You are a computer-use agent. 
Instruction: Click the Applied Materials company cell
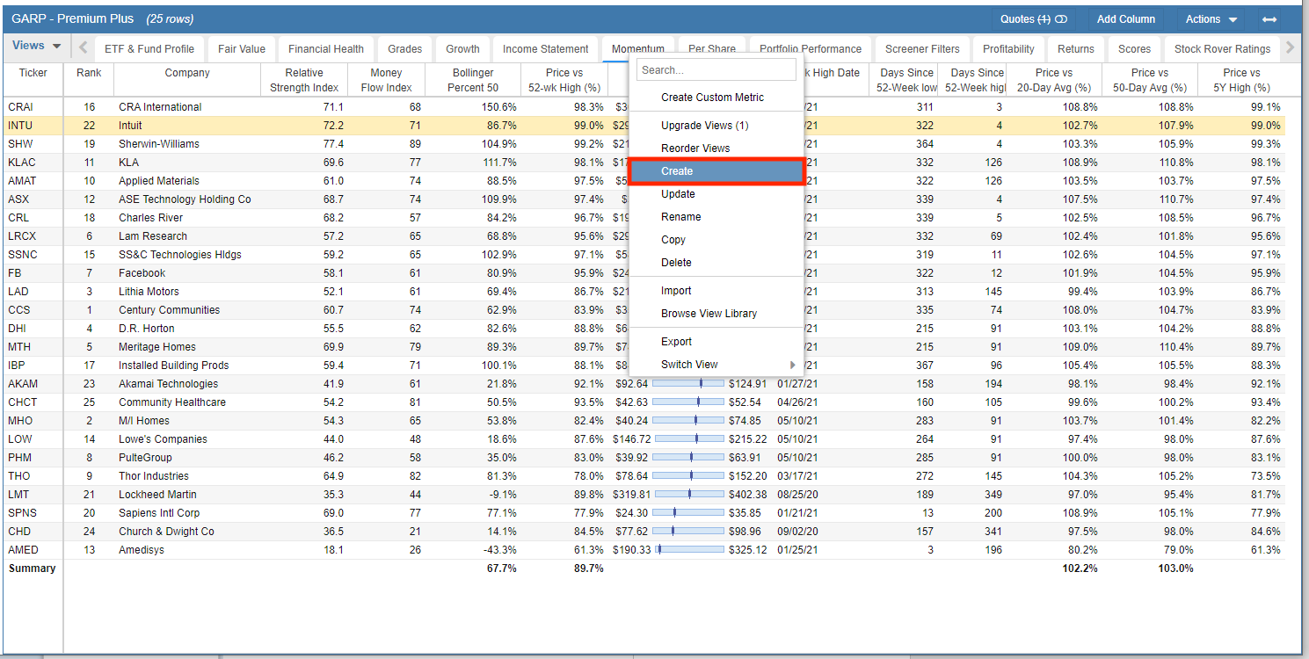[159, 181]
